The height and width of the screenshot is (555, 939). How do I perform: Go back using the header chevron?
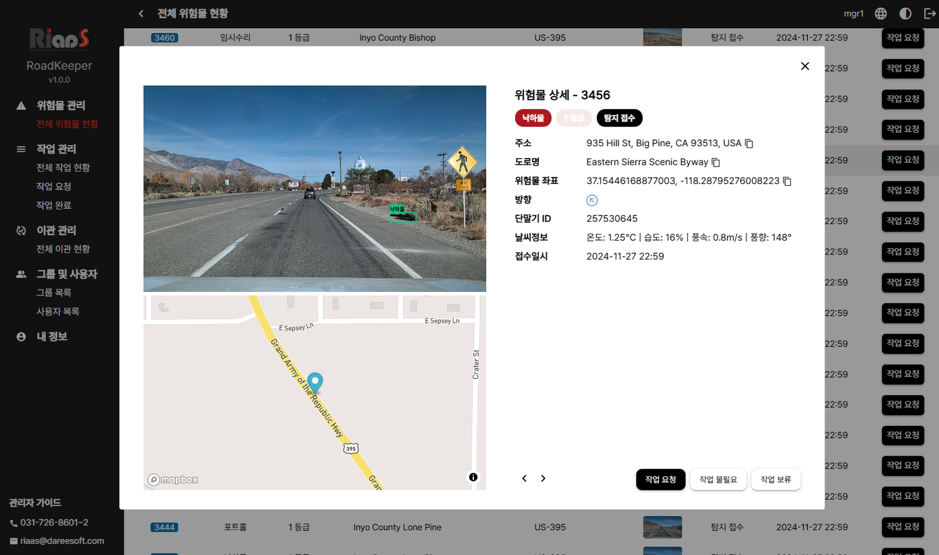(141, 14)
